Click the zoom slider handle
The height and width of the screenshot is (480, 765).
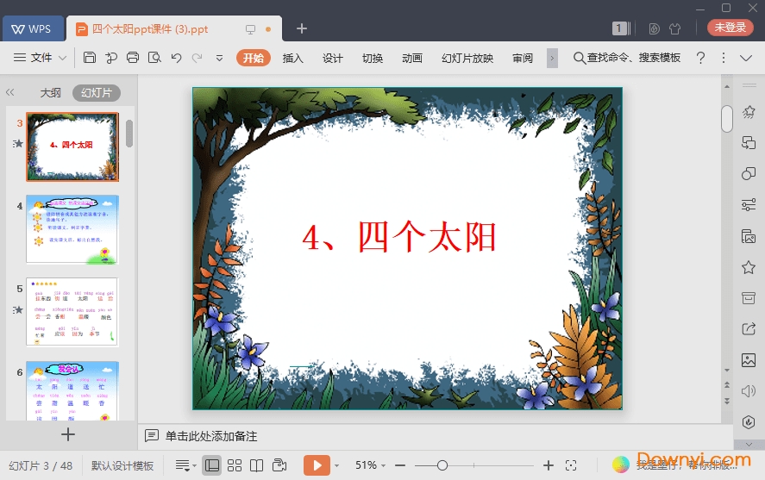tap(442, 465)
